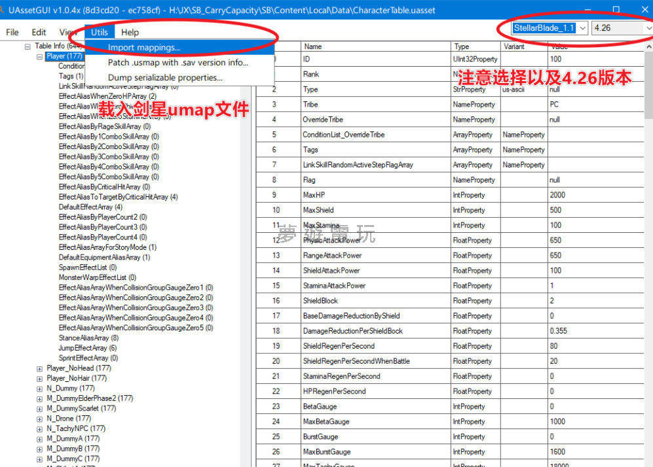Collapse the Player (177) node
The image size is (653, 467).
[x=40, y=57]
